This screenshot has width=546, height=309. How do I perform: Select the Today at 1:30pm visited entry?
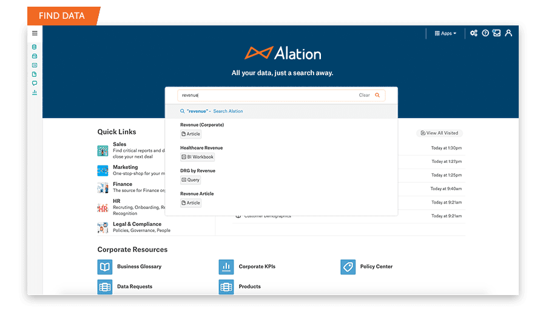click(447, 148)
